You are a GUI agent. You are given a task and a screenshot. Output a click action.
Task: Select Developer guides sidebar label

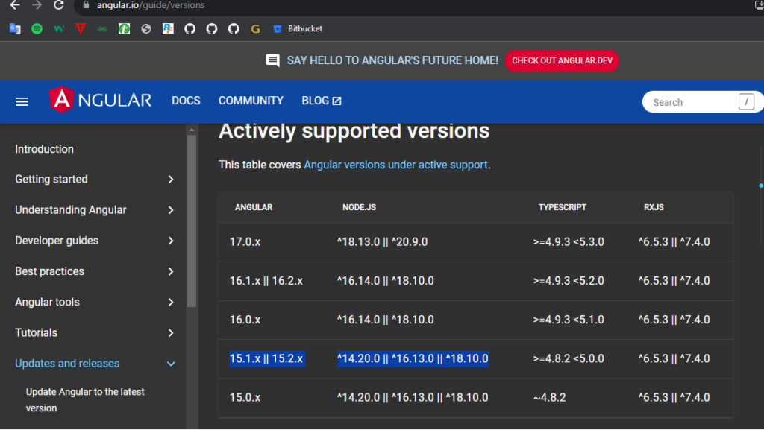pos(57,241)
